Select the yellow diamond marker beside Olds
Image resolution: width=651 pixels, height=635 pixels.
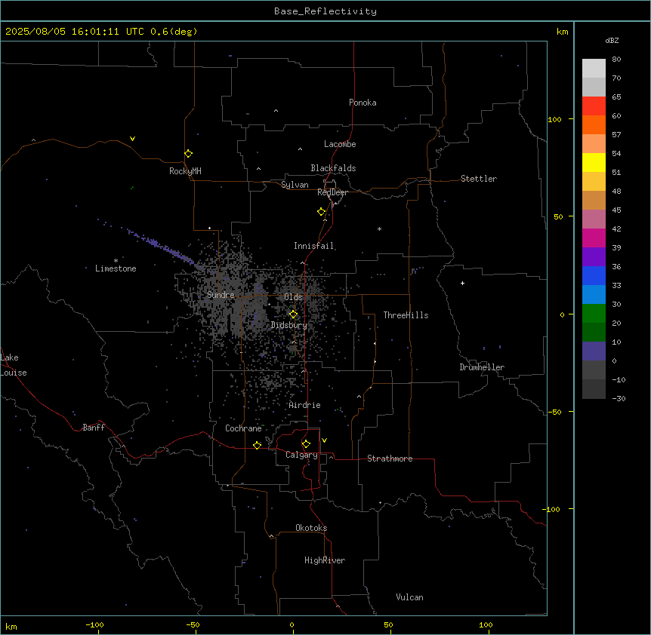pyautogui.click(x=293, y=314)
